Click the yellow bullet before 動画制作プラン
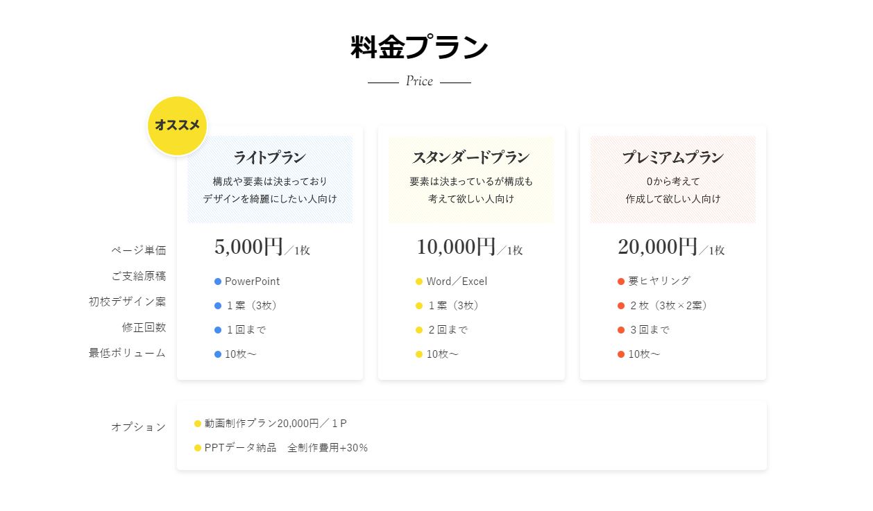This screenshot has width=873, height=511. tap(198, 424)
